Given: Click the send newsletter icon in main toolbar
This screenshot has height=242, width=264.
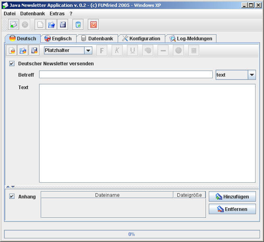Looking at the screenshot, I should click(13, 25).
